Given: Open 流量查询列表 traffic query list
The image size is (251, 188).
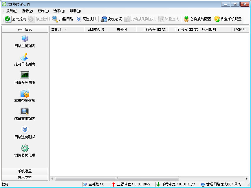Looking at the screenshot, I should (x=25, y=112).
